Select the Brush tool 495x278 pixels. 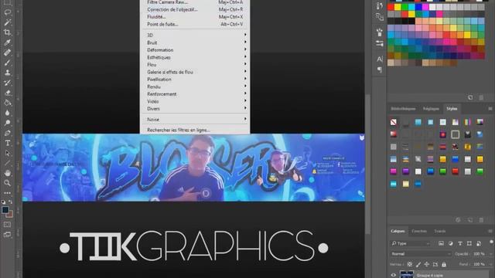[x=7, y=63]
